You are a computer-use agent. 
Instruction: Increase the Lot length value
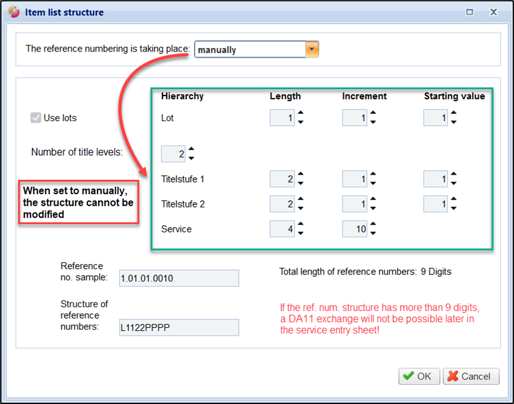(x=300, y=113)
